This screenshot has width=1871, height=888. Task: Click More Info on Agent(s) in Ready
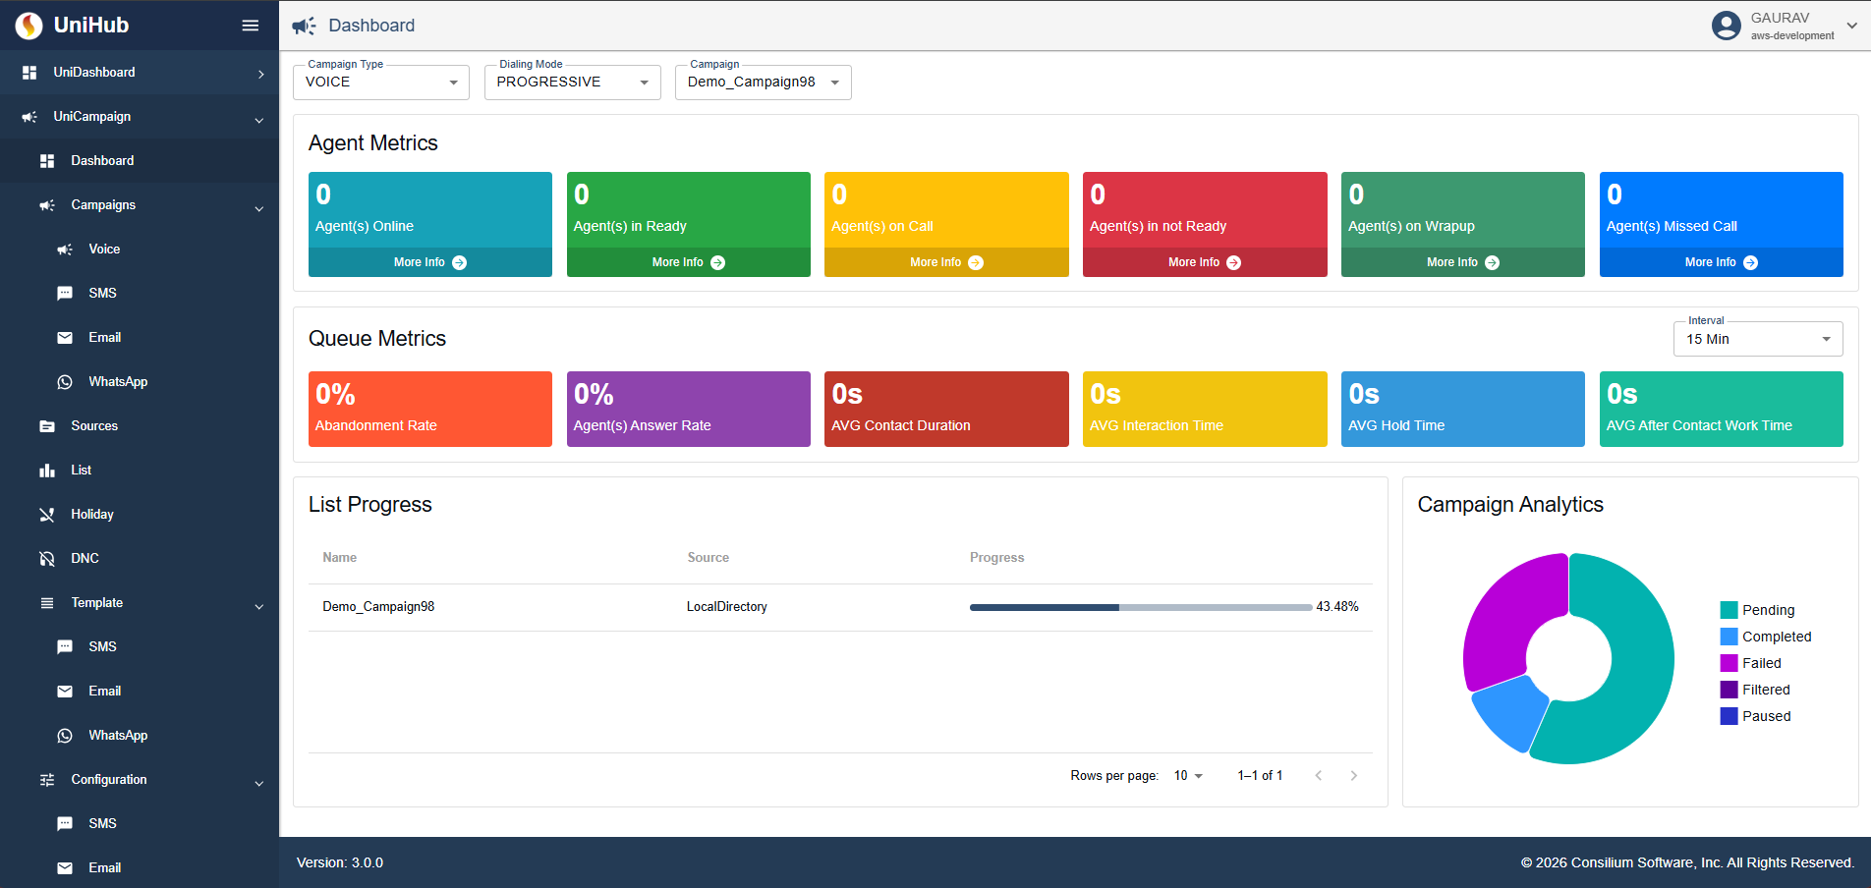coord(688,262)
